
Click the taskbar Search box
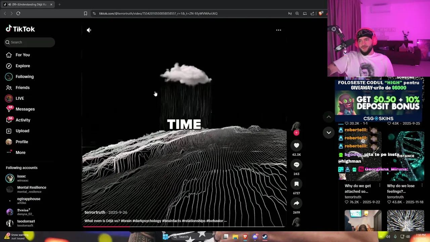[193, 237]
